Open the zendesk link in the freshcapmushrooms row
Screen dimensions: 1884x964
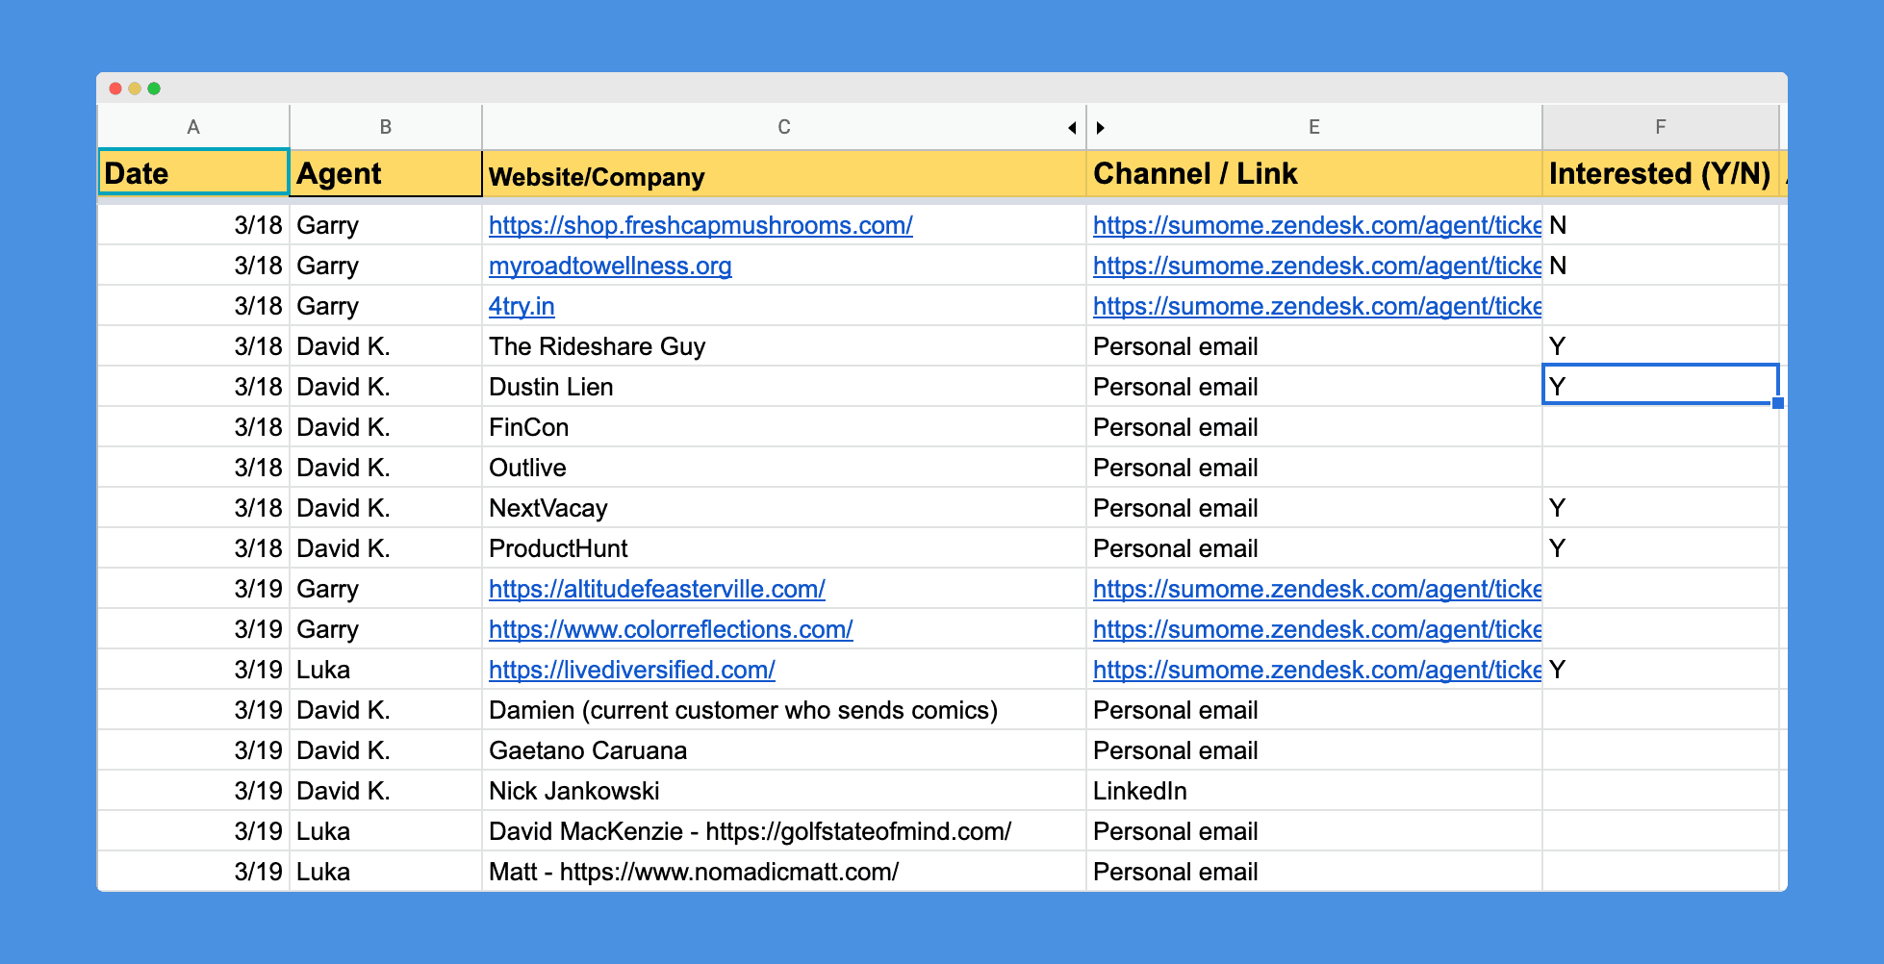1317,225
